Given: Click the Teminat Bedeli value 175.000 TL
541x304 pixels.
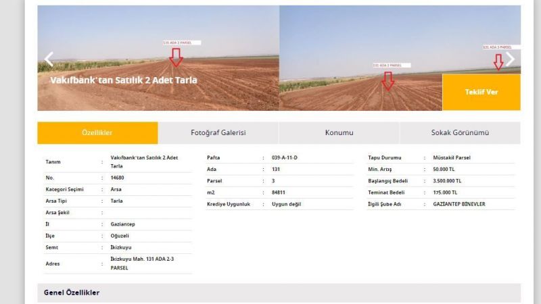Looking at the screenshot, I should point(446,193).
